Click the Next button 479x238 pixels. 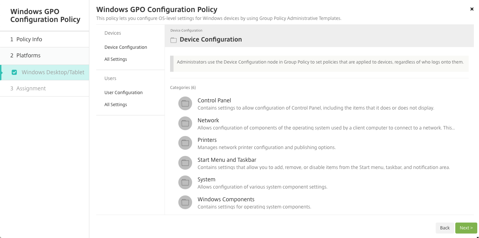pyautogui.click(x=466, y=228)
